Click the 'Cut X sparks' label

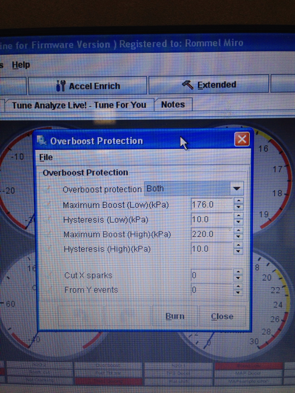tap(88, 276)
